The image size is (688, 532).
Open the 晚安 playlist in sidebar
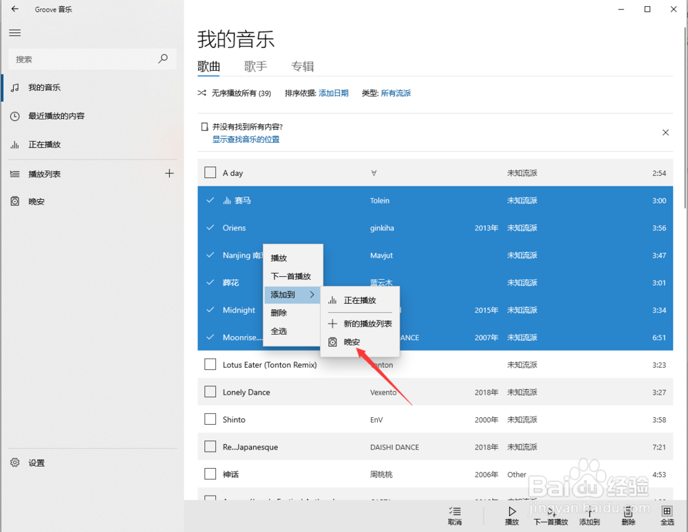pos(93,201)
